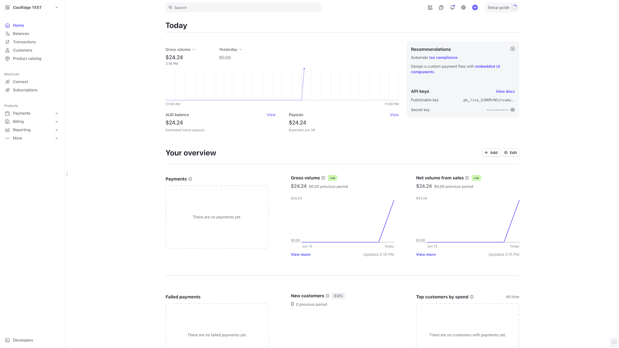
Task: Select the Subscriptions shortcut icon
Action: point(7,90)
